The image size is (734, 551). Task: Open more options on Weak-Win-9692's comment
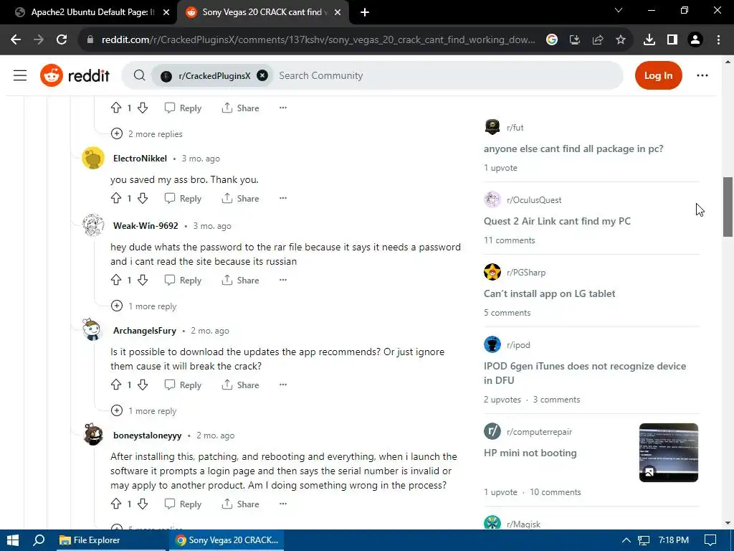coord(282,281)
